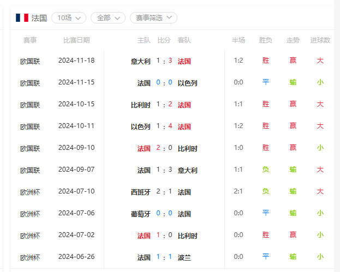Click the date 2024-11-18
This screenshot has width=340, height=272.
click(x=76, y=61)
